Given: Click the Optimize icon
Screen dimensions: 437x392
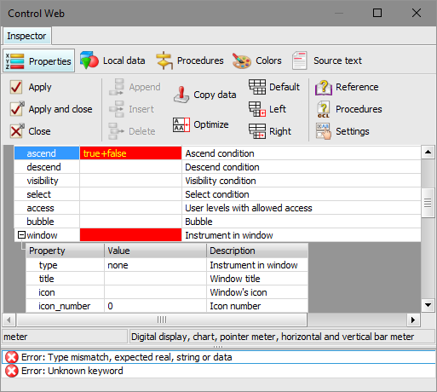Looking at the screenshot, I should (x=181, y=124).
